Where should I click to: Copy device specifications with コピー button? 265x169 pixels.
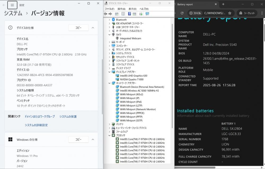(x=78, y=28)
